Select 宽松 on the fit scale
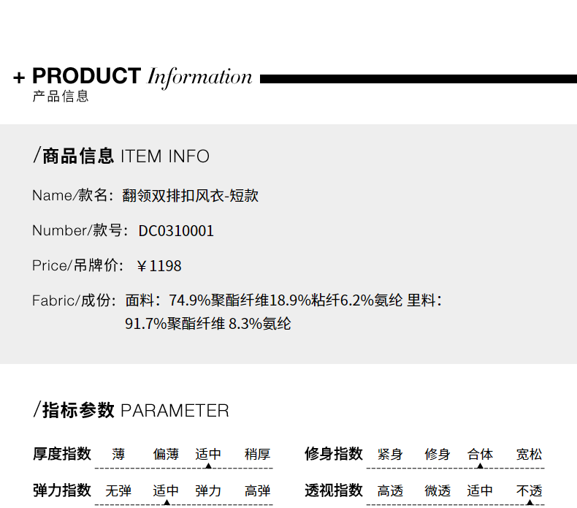This screenshot has width=577, height=508. (x=530, y=454)
